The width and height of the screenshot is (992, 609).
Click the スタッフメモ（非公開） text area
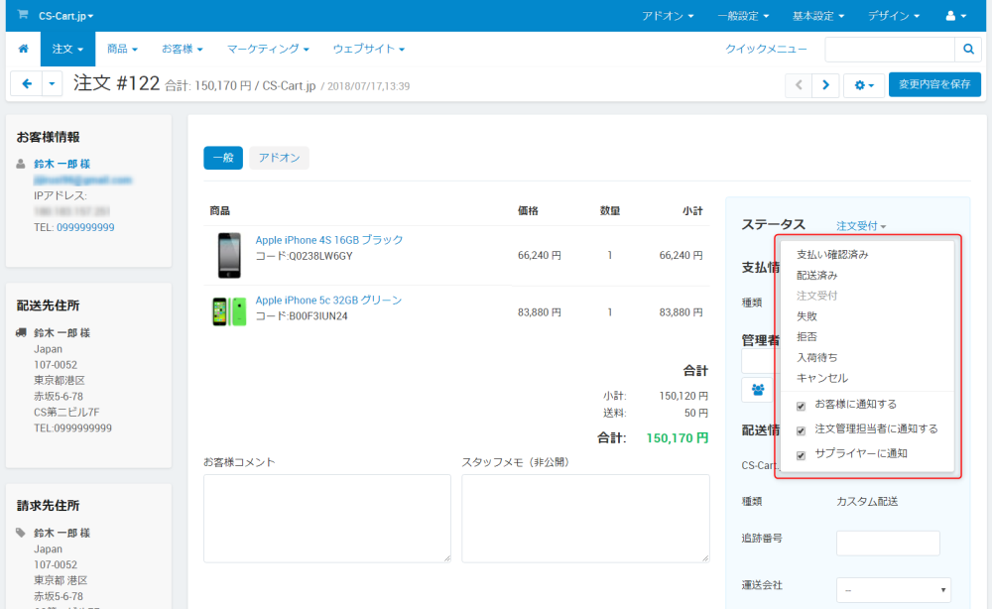(585, 518)
